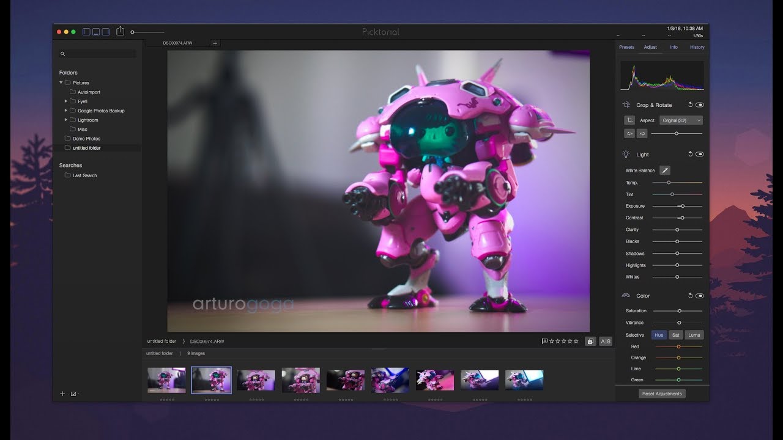This screenshot has width=783, height=440.
Task: Toggle the bottom filmstrip panel icon
Action: pyautogui.click(x=96, y=32)
